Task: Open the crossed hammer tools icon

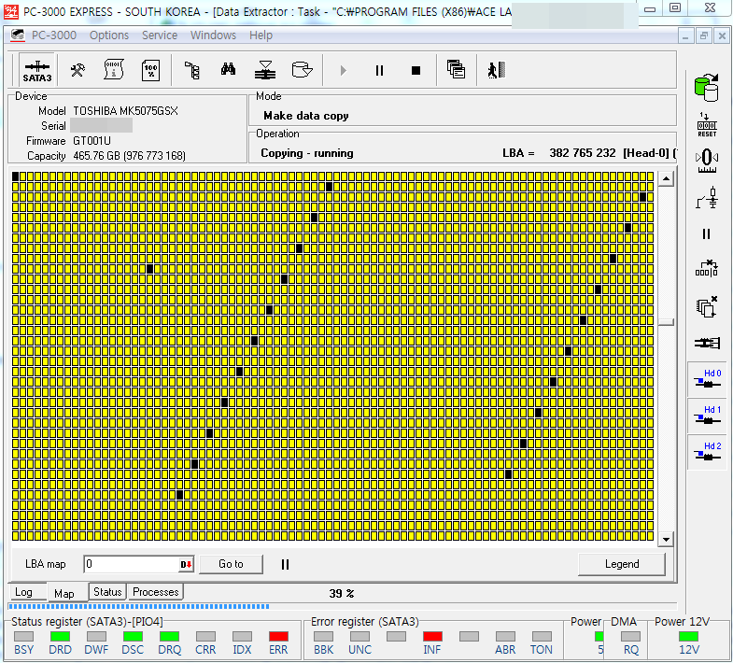Action: [x=78, y=70]
